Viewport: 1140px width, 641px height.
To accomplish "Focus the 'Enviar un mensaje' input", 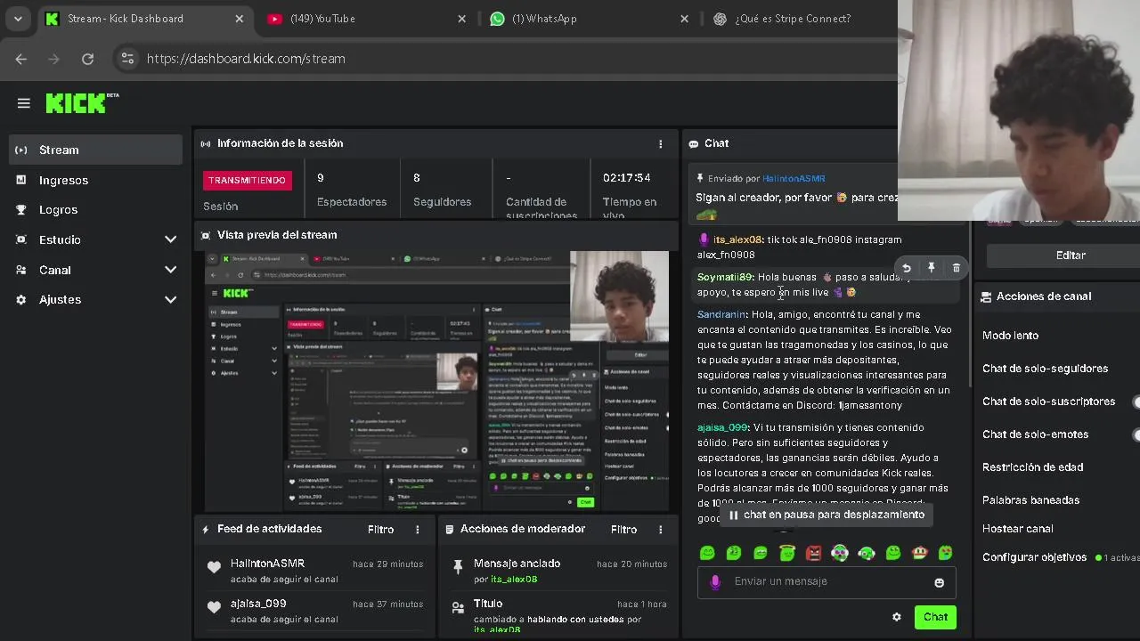I will pos(826,582).
